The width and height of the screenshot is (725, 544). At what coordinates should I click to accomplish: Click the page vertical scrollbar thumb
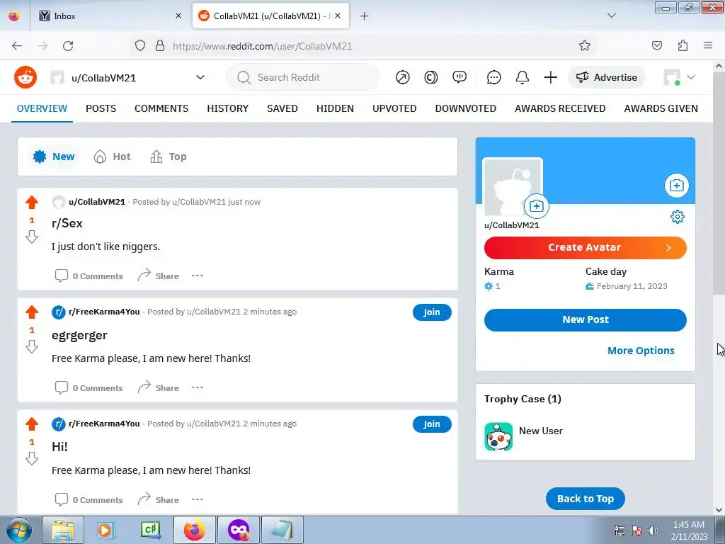click(719, 183)
